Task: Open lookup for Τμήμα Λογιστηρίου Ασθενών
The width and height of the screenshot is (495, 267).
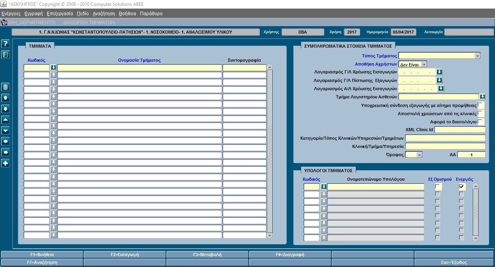Action: point(483,97)
